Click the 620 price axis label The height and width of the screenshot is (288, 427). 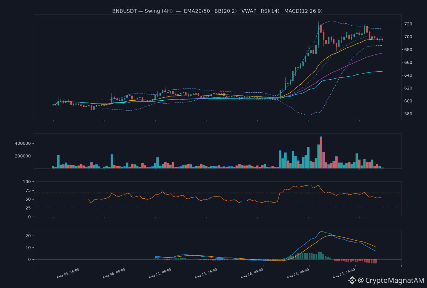pyautogui.click(x=408, y=88)
